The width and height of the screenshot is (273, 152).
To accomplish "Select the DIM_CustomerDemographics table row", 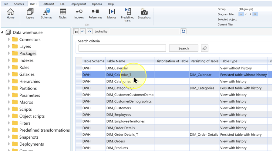I will [x=174, y=101].
